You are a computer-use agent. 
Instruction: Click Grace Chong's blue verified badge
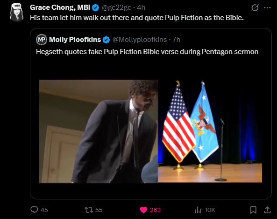(96, 7)
